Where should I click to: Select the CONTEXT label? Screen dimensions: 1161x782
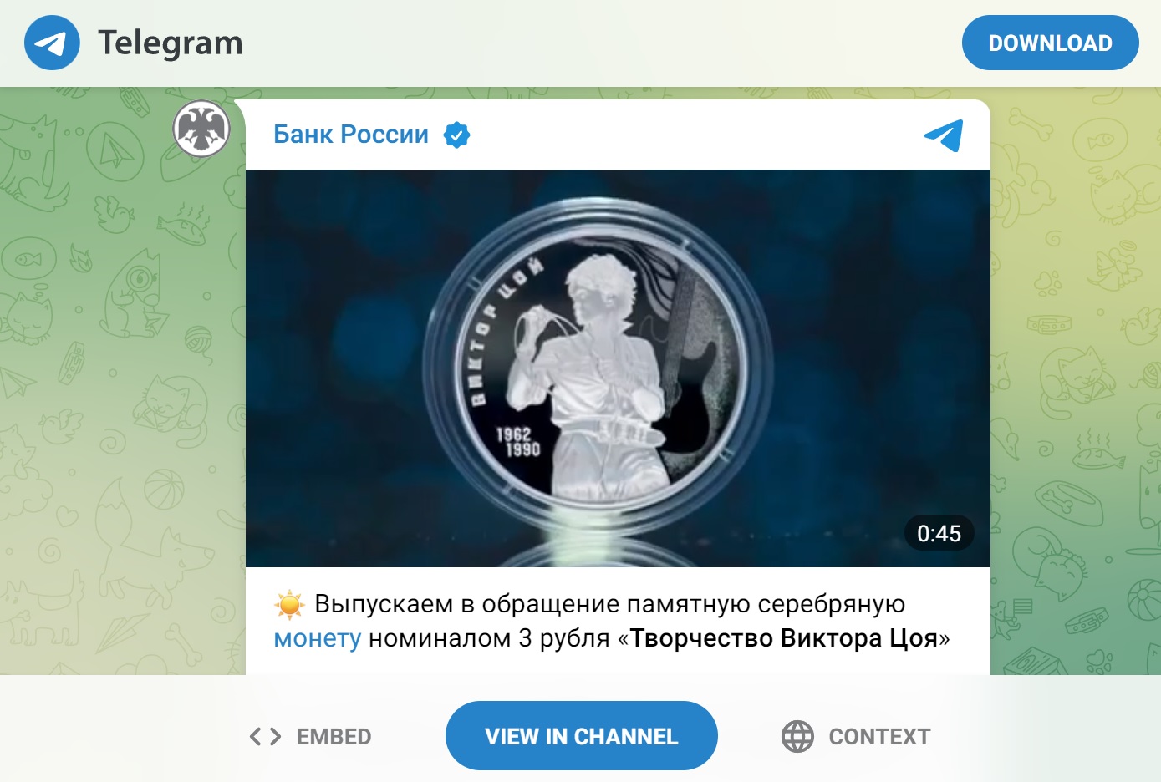coord(879,737)
